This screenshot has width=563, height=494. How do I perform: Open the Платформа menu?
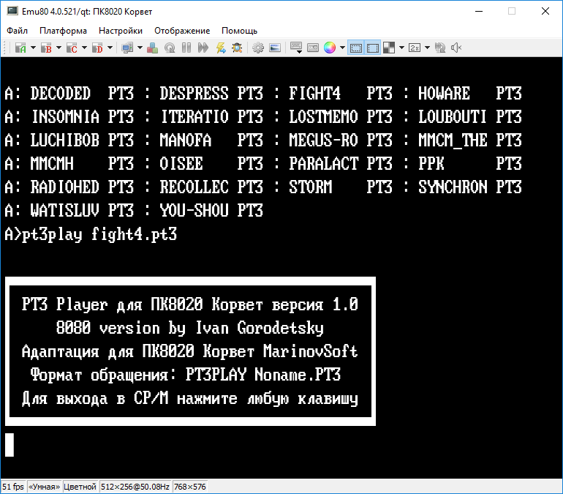63,31
